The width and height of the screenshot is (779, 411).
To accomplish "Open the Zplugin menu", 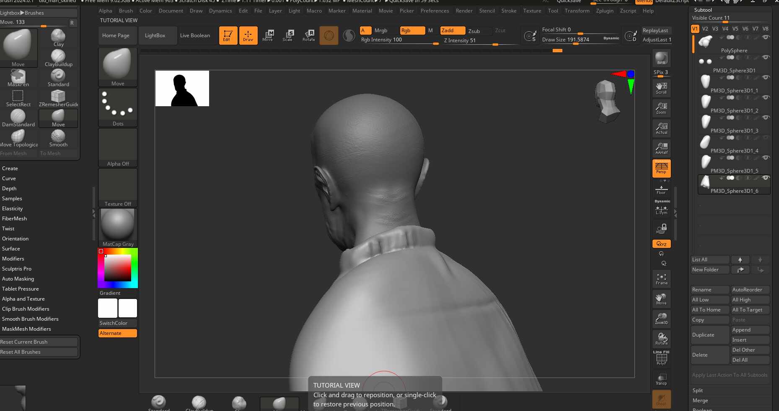I will [x=605, y=11].
